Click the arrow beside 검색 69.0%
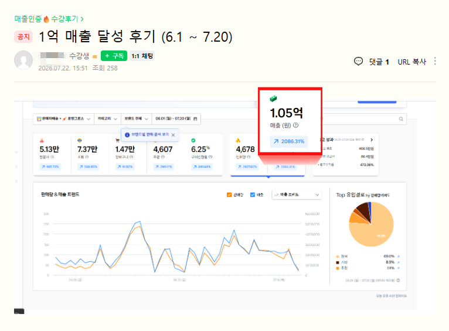Image resolution: width=449 pixels, height=331 pixels. (x=399, y=256)
